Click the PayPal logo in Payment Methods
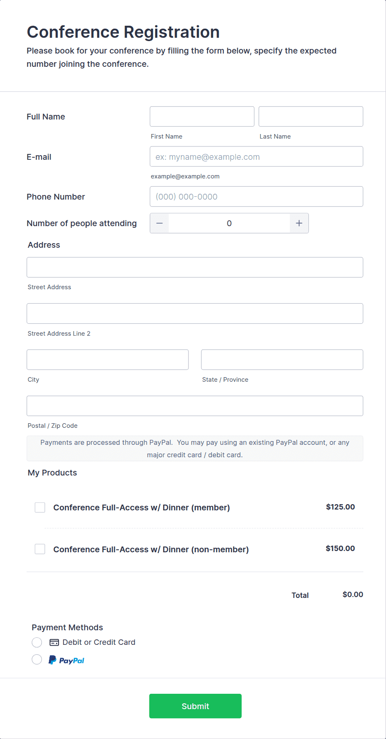This screenshot has height=739, width=386. coord(66,659)
